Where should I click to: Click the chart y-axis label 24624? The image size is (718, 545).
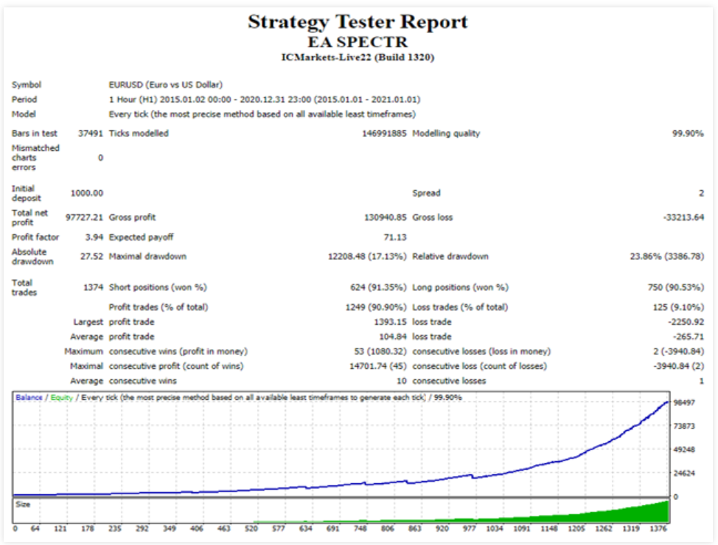(685, 473)
